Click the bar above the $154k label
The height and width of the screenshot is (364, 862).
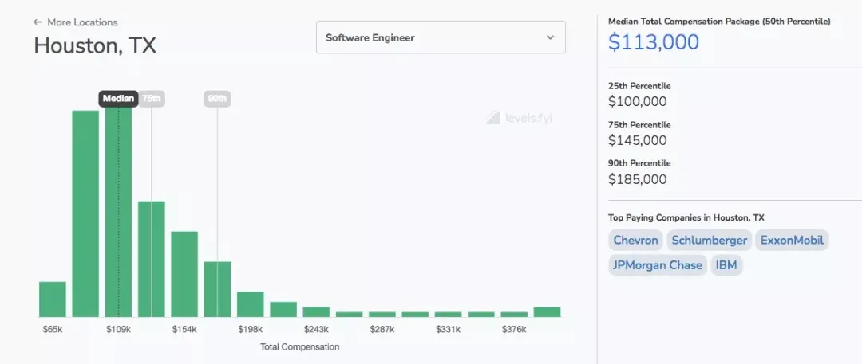[184, 274]
